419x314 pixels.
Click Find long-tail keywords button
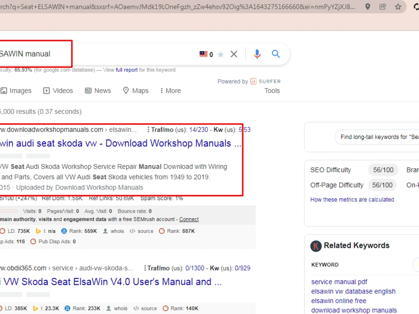point(377,137)
